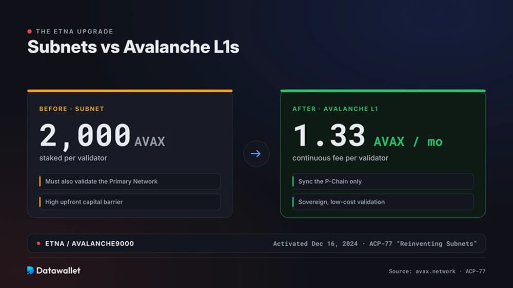Image resolution: width=513 pixels, height=288 pixels.
Task: Click 'Must also validate the Primary Network' row
Action: tap(130, 181)
